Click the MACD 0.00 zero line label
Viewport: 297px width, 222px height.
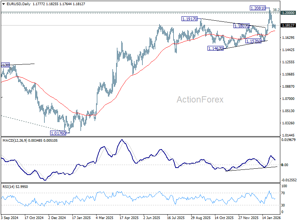pyautogui.click(x=285, y=165)
